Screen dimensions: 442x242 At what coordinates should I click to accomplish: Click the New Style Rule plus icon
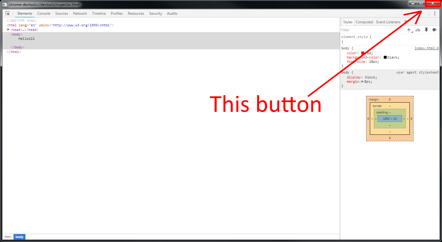pos(409,30)
